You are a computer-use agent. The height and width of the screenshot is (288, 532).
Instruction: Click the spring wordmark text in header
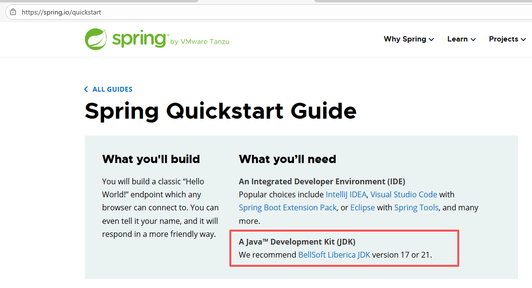click(140, 40)
